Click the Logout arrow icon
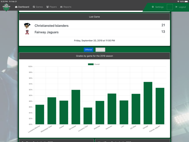Image resolution: width=189 pixels, height=142 pixels. 176,7
